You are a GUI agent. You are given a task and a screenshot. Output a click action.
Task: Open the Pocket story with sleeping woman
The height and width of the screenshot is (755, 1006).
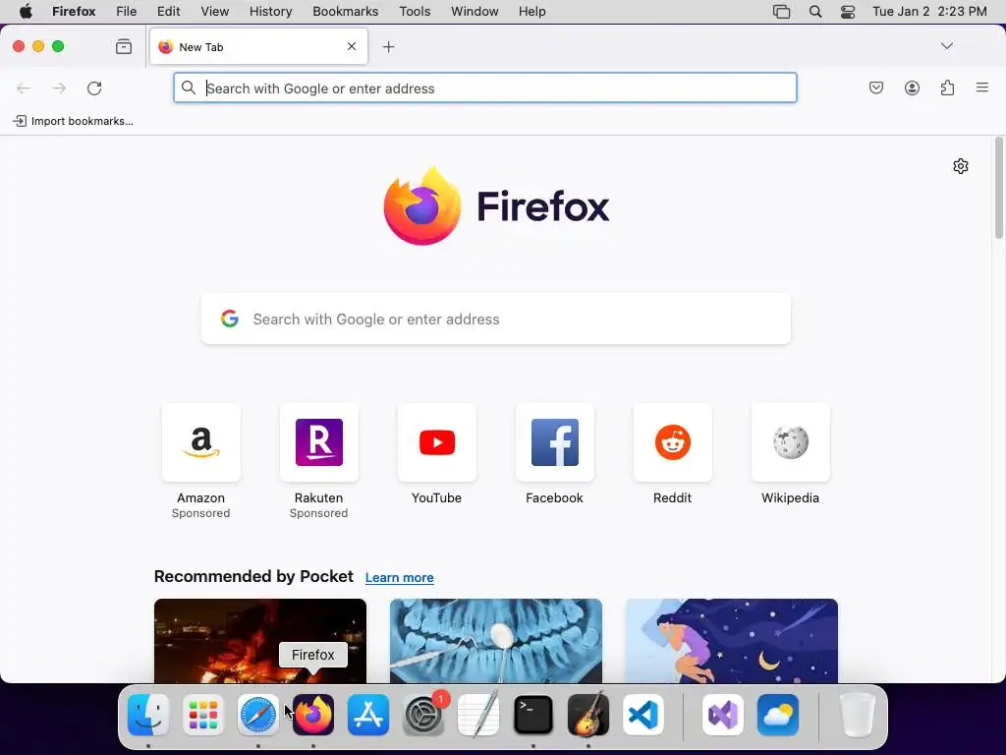pyautogui.click(x=731, y=641)
